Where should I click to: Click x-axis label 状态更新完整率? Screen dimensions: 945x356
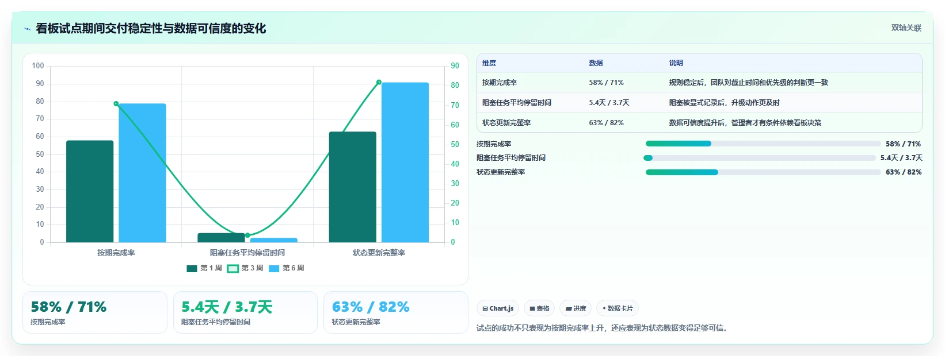coord(379,253)
